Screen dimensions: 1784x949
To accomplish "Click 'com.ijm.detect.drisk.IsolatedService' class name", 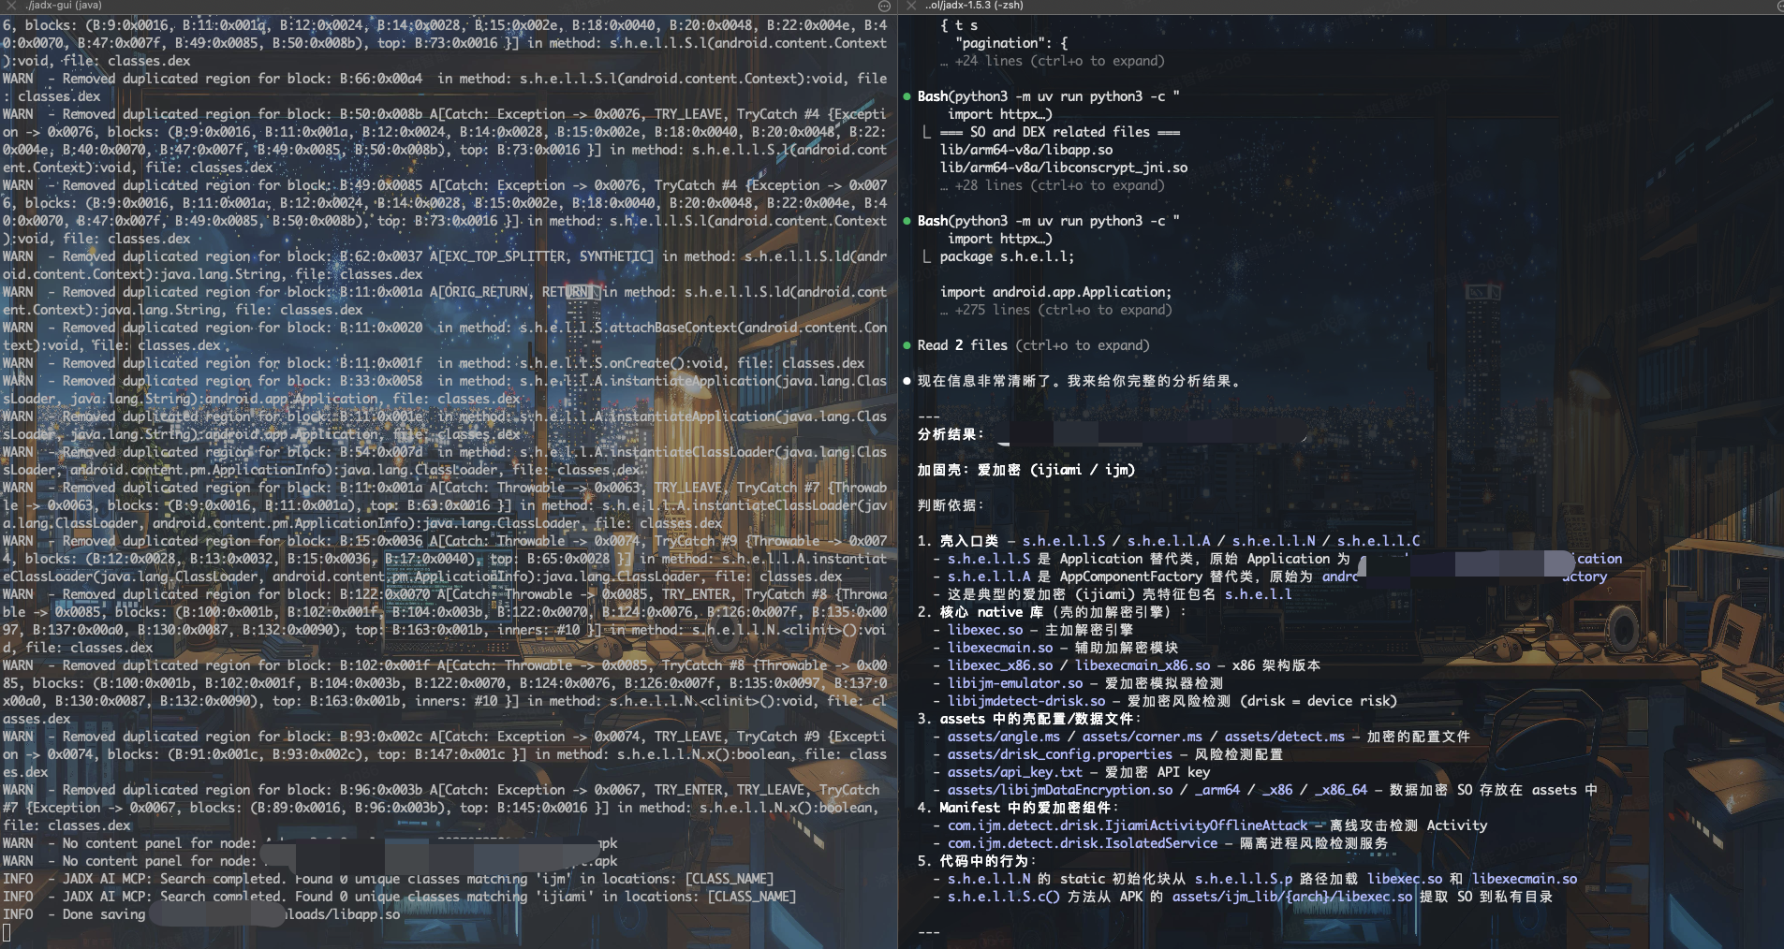I will [x=1082, y=843].
